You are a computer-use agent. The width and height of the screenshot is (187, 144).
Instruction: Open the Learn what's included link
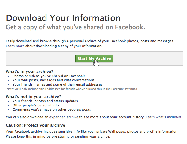click(164, 117)
